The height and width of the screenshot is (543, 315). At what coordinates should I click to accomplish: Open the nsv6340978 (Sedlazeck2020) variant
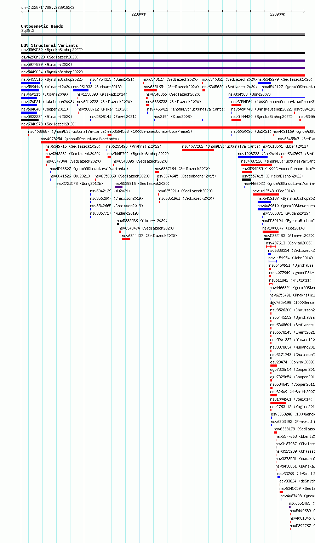point(49,124)
